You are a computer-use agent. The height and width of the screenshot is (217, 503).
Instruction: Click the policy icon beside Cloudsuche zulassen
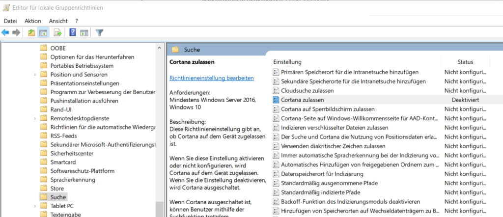click(276, 91)
